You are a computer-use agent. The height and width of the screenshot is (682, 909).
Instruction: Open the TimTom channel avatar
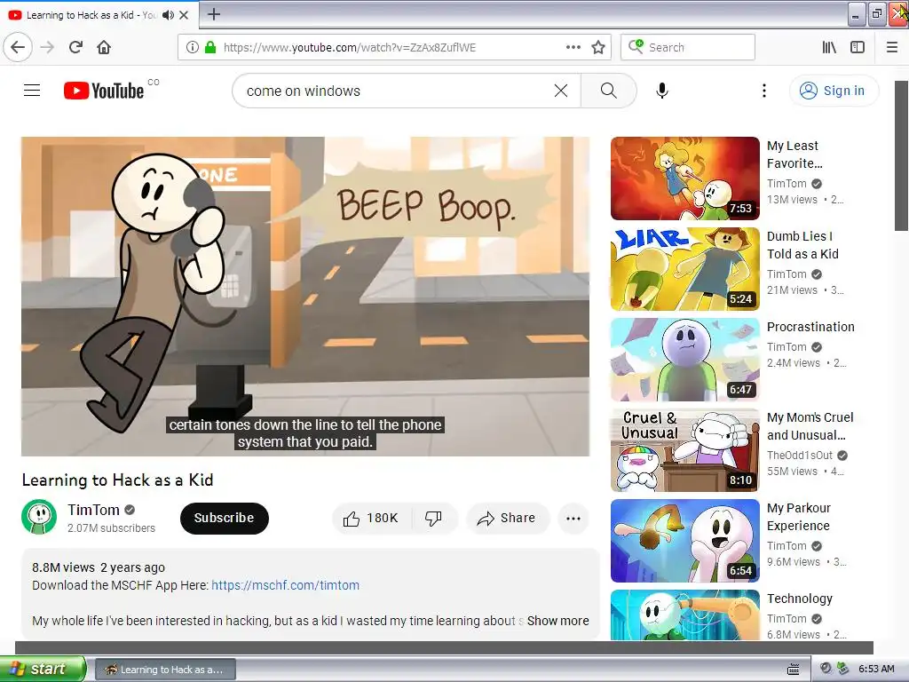39,517
